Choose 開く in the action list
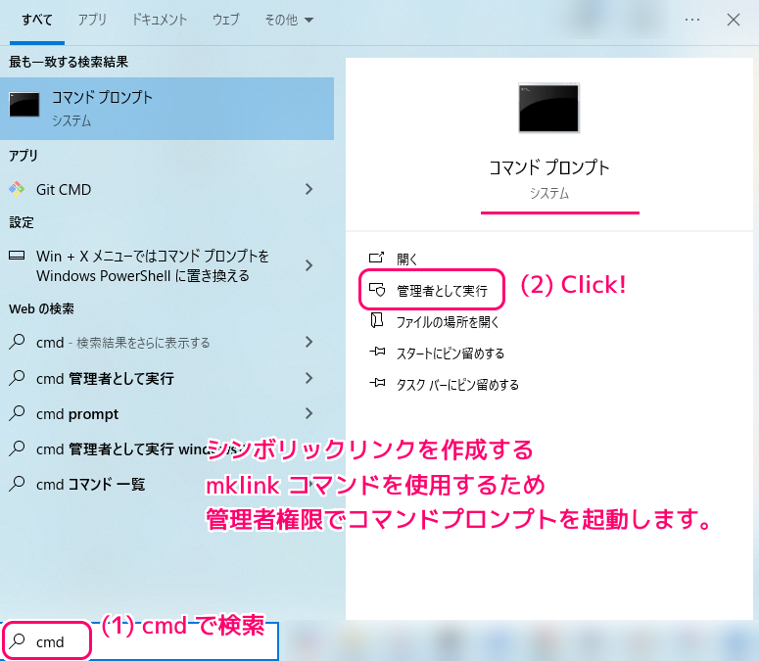Viewport: 759px width, 661px height. (x=406, y=259)
